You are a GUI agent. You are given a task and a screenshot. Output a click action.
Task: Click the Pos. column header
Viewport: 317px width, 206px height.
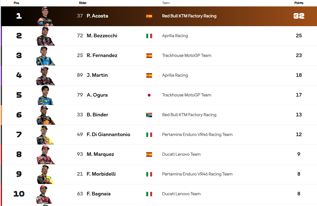(17, 3)
